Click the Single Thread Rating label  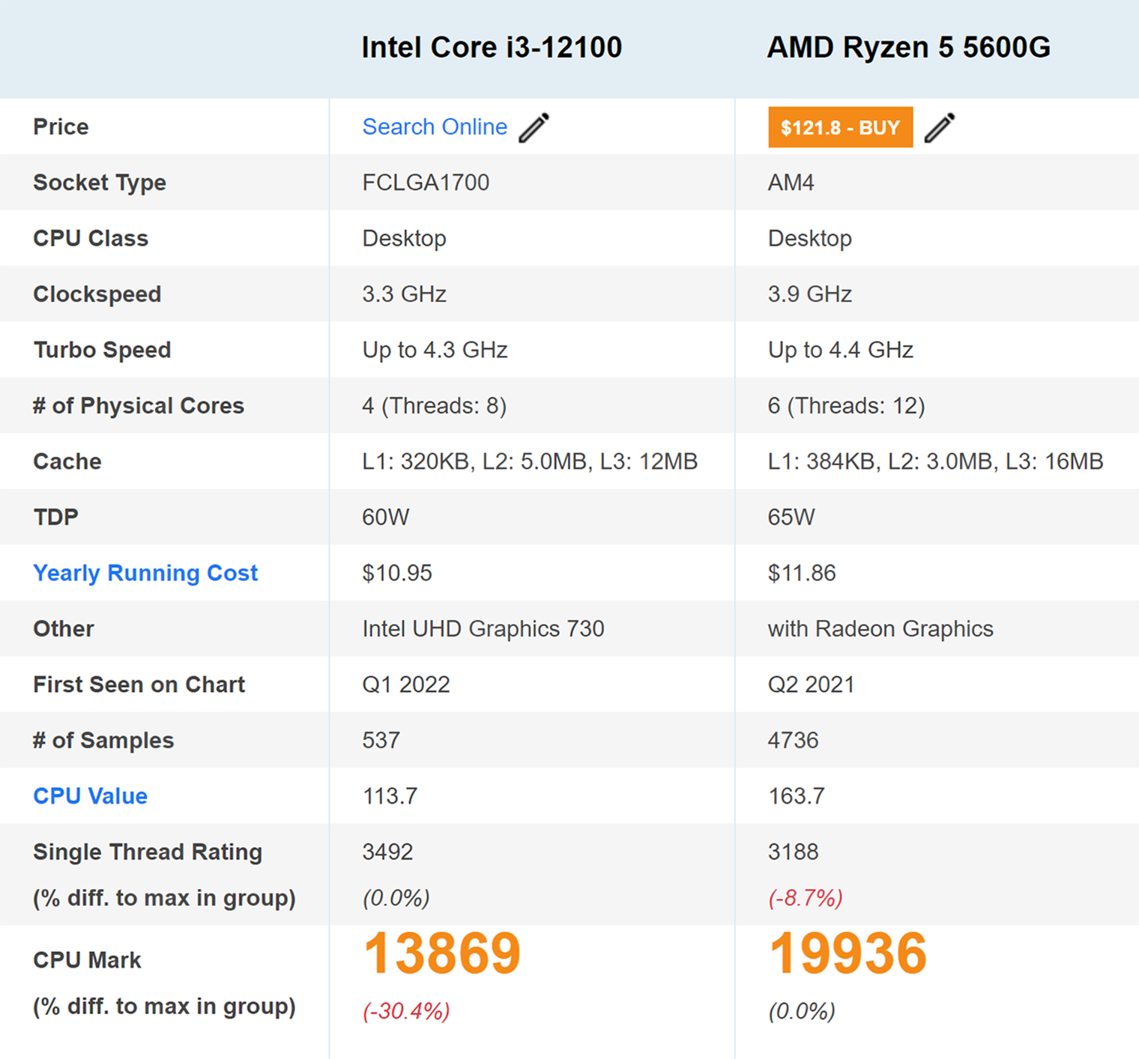pos(148,852)
